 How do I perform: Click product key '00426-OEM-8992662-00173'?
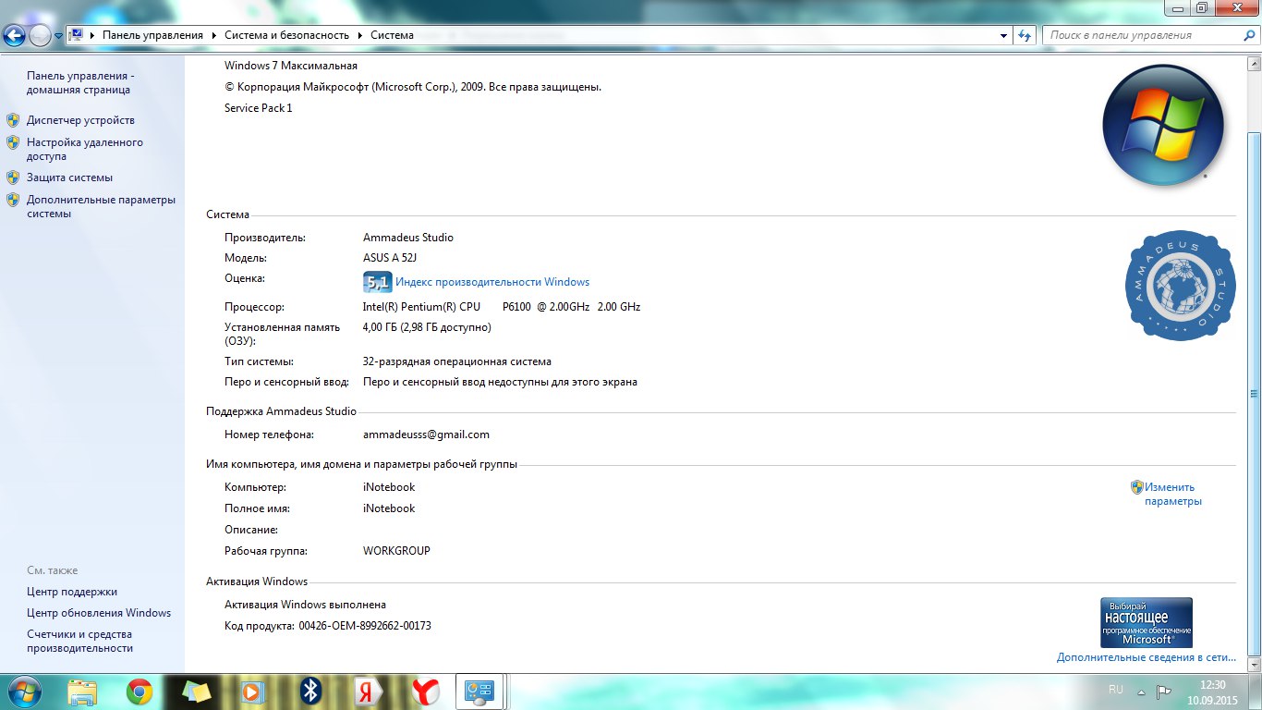pyautogui.click(x=365, y=626)
